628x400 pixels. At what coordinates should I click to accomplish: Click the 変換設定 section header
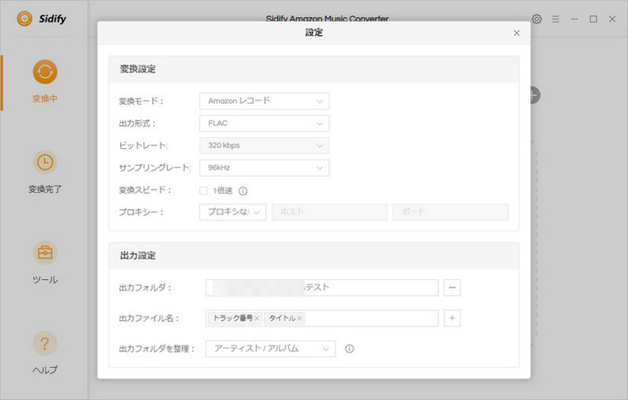(314, 69)
